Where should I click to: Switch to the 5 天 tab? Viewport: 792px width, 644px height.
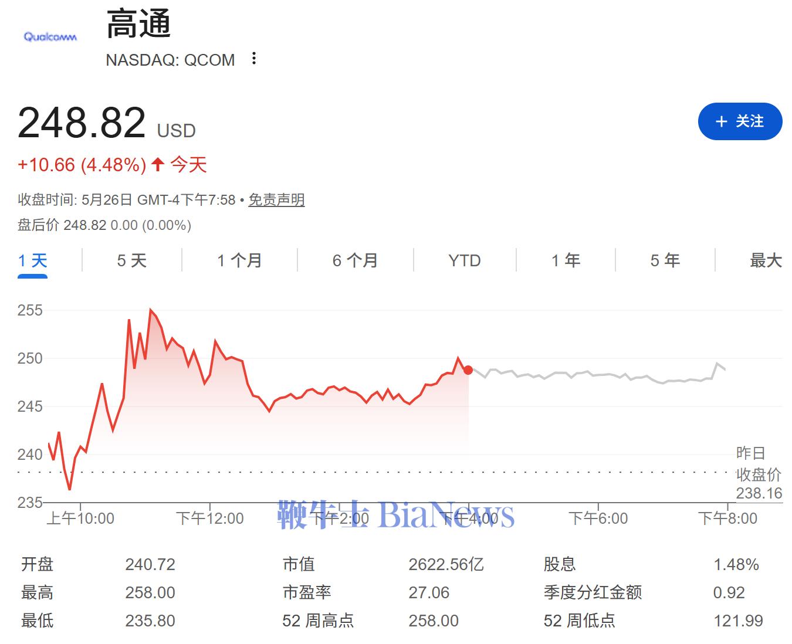point(131,260)
